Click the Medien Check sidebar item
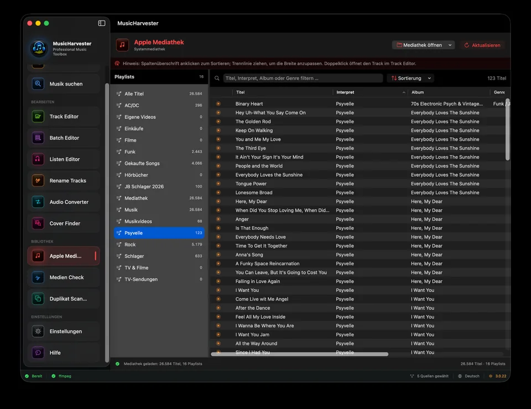This screenshot has width=531, height=409. [64, 277]
